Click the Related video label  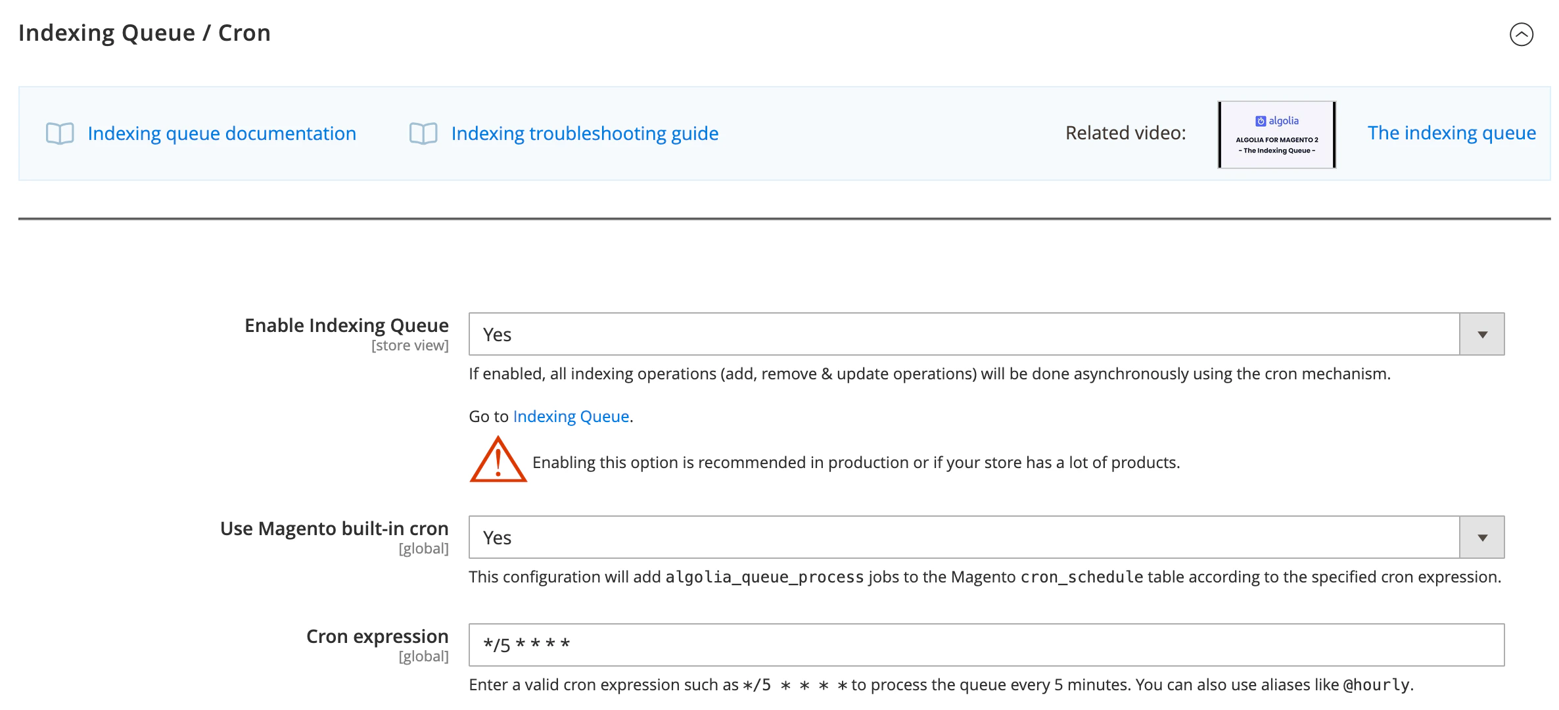click(1125, 133)
